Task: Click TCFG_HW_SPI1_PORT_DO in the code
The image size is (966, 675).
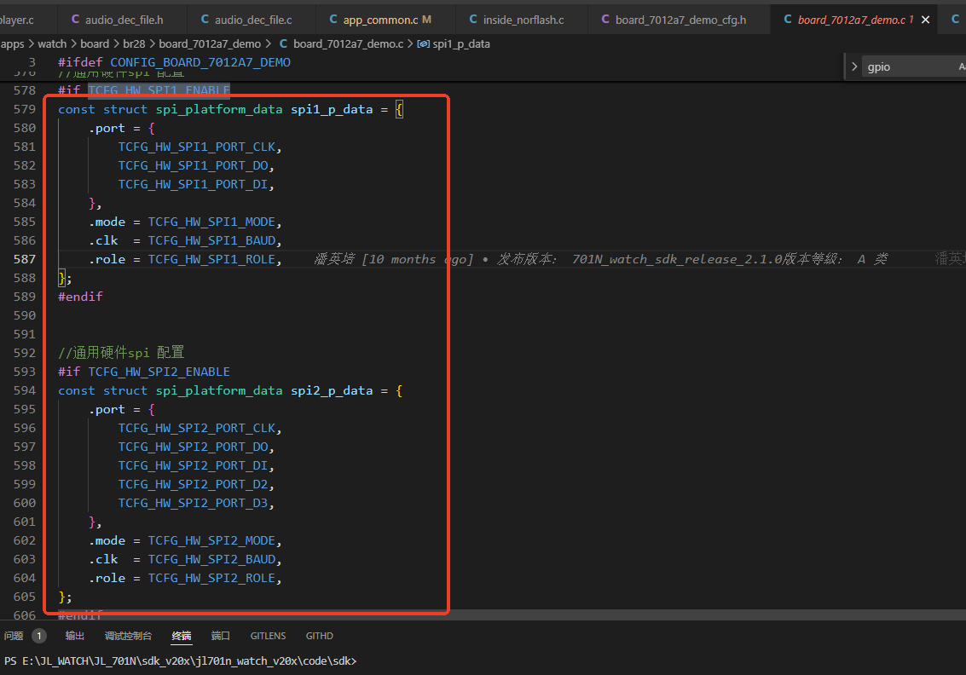Action: pyautogui.click(x=193, y=165)
